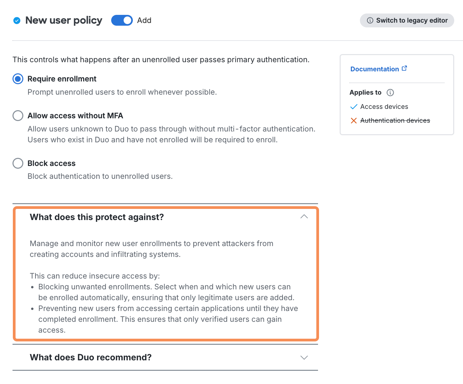Click the Block access label text
Screen dimensions: 463x384
(51, 163)
